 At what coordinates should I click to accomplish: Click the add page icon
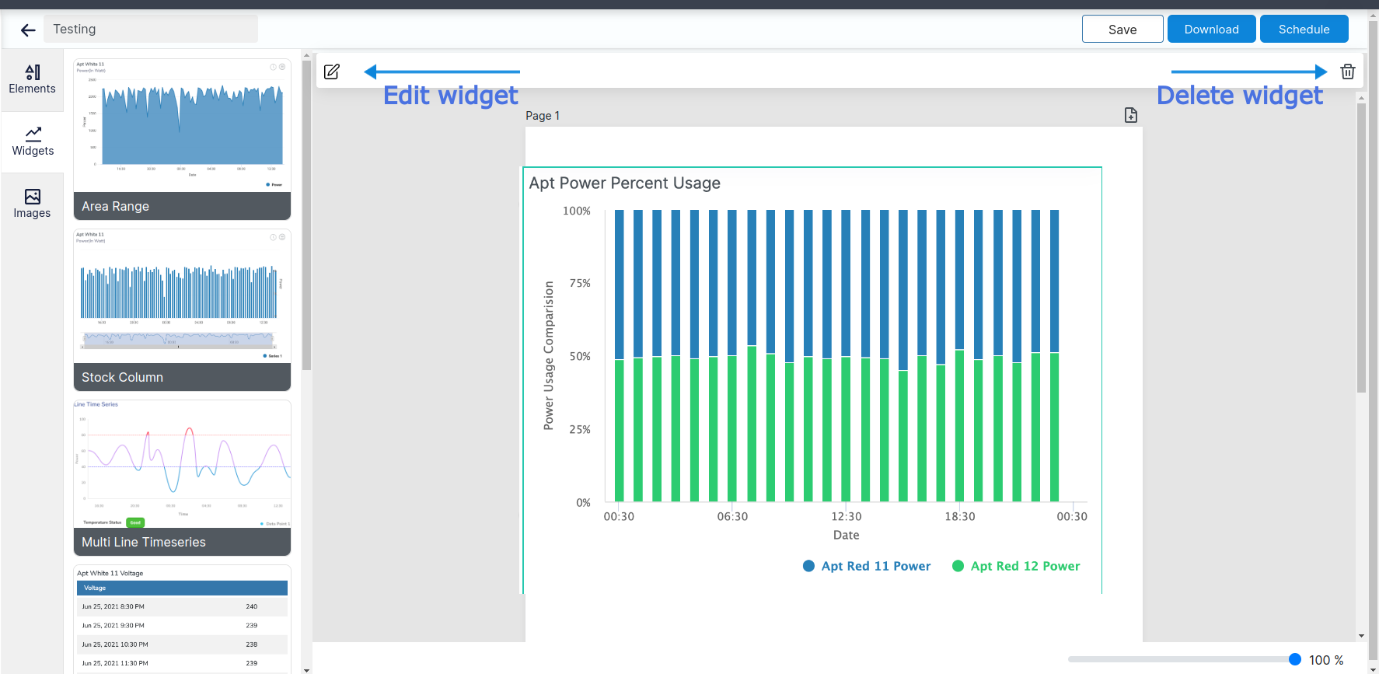(1130, 115)
